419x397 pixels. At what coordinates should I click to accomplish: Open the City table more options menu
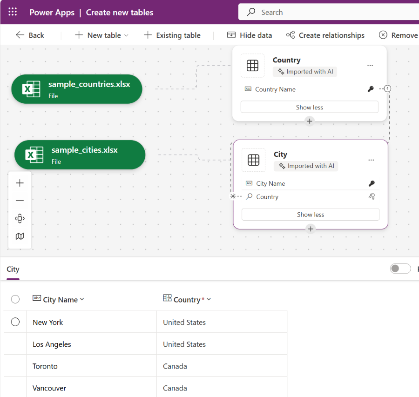[371, 160]
